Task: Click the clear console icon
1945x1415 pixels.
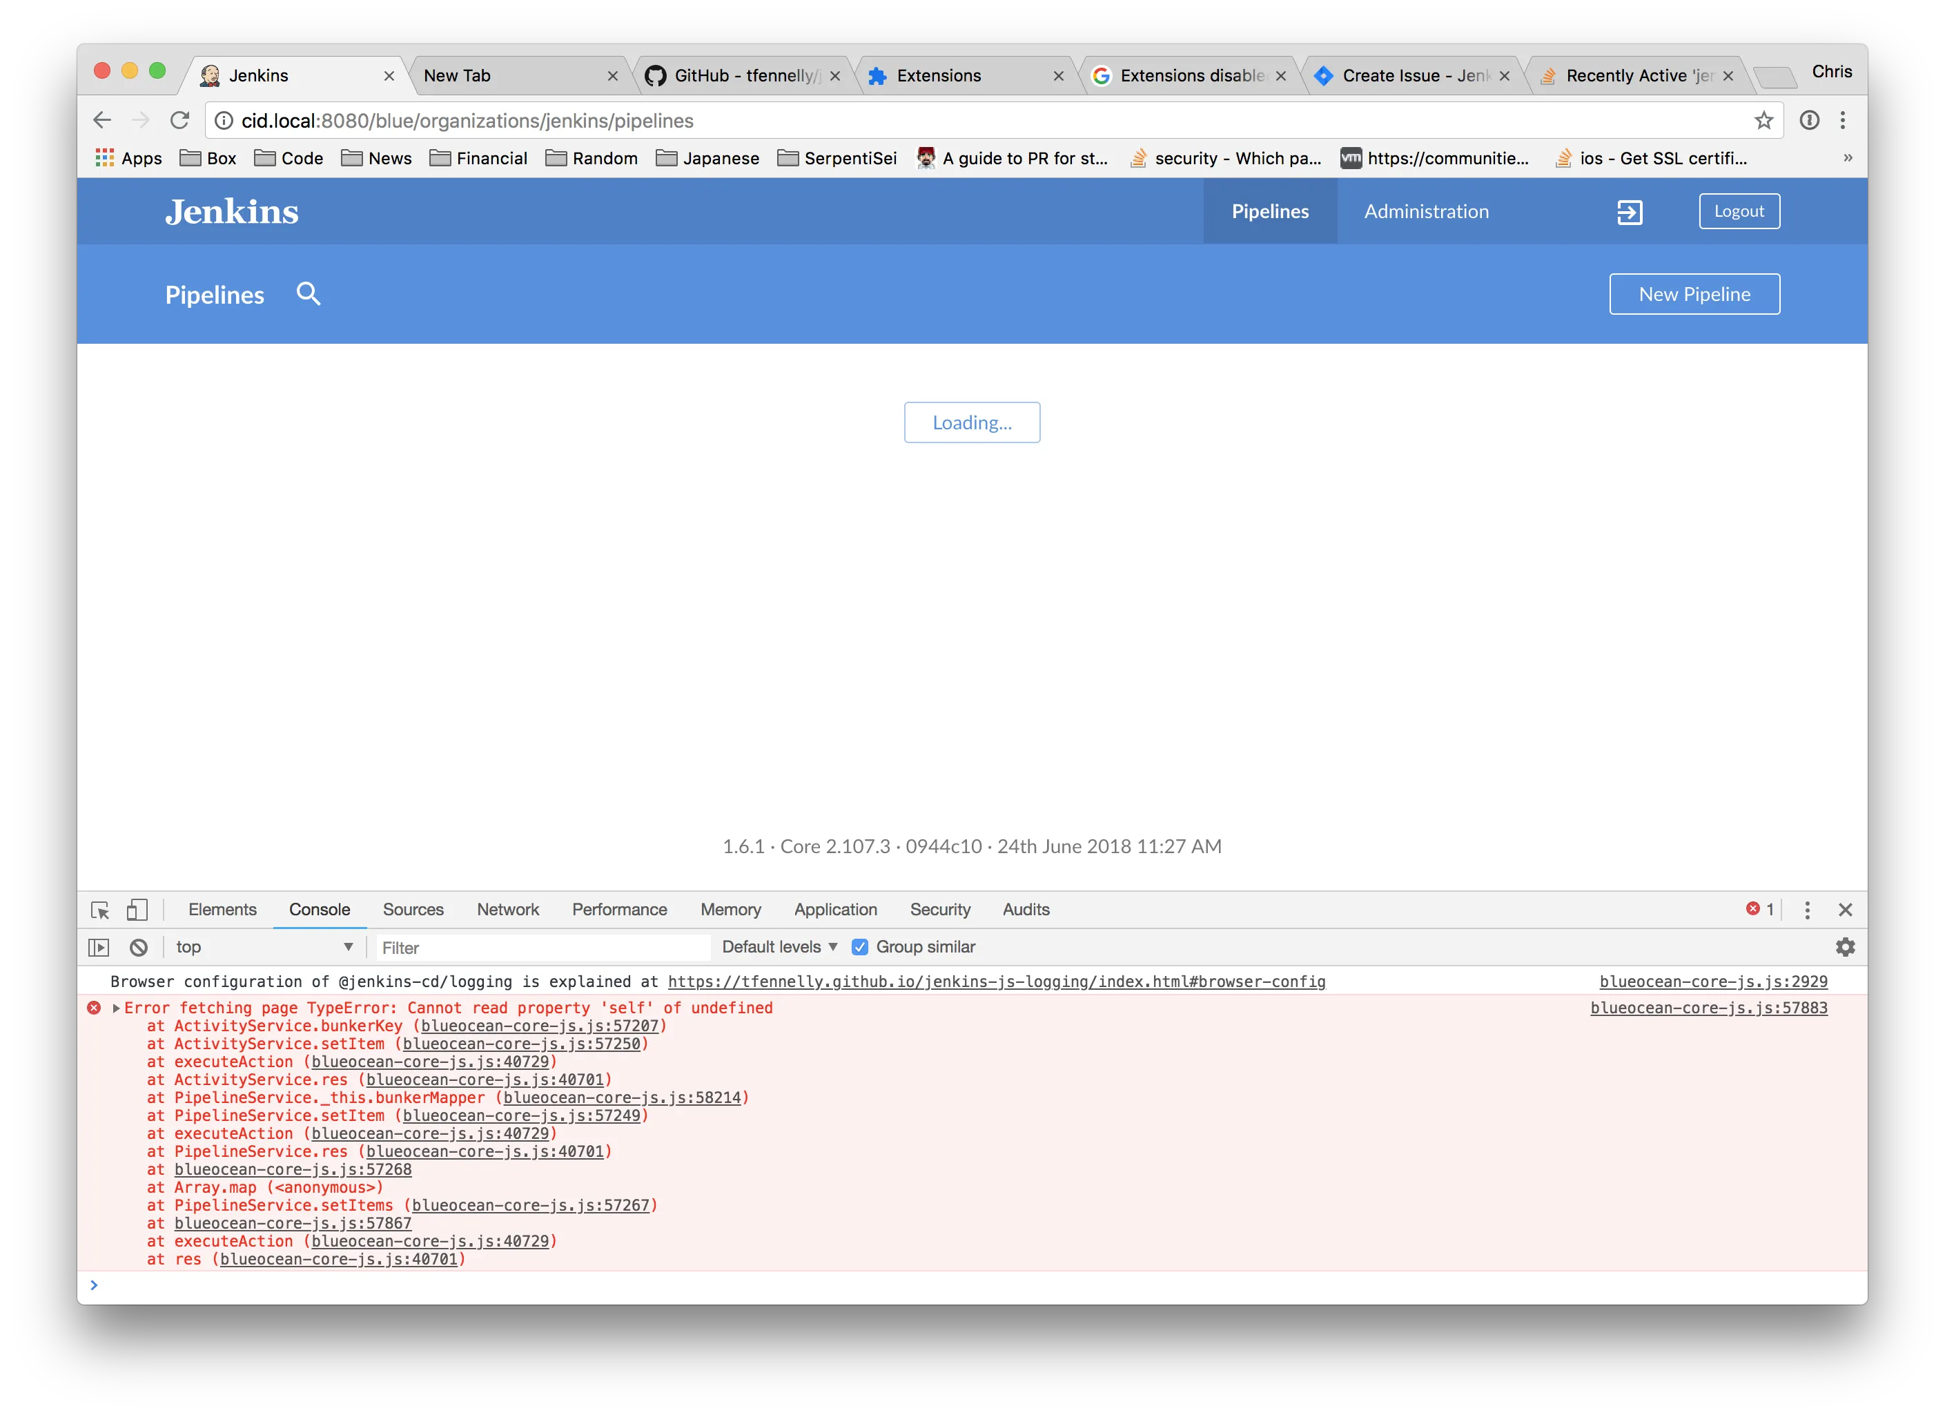Action: tap(139, 948)
